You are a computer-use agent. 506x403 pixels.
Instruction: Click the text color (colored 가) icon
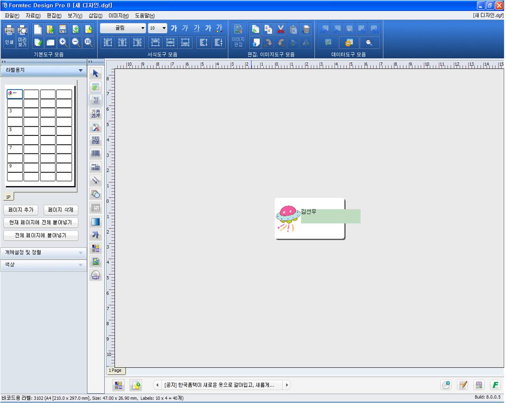tap(219, 28)
